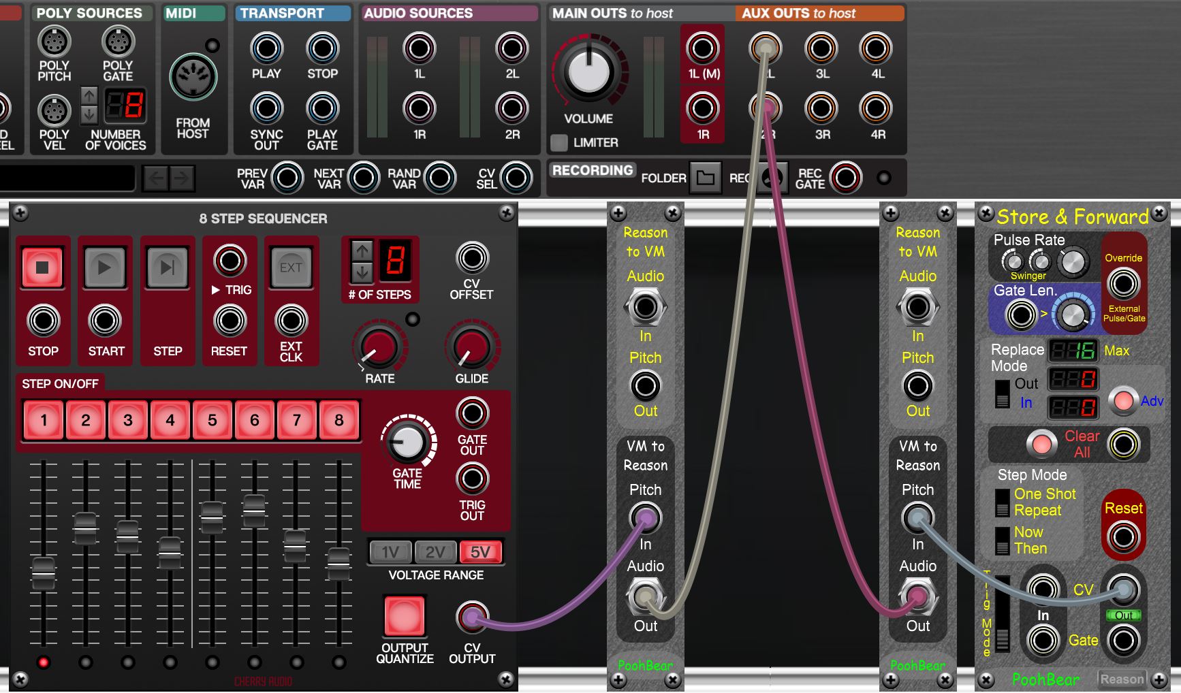
Task: Click the REC GATE record icon
Action: pyautogui.click(x=845, y=178)
